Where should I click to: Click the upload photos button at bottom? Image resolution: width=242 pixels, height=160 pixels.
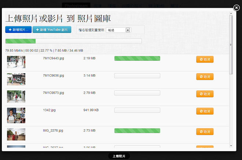[x=119, y=156]
